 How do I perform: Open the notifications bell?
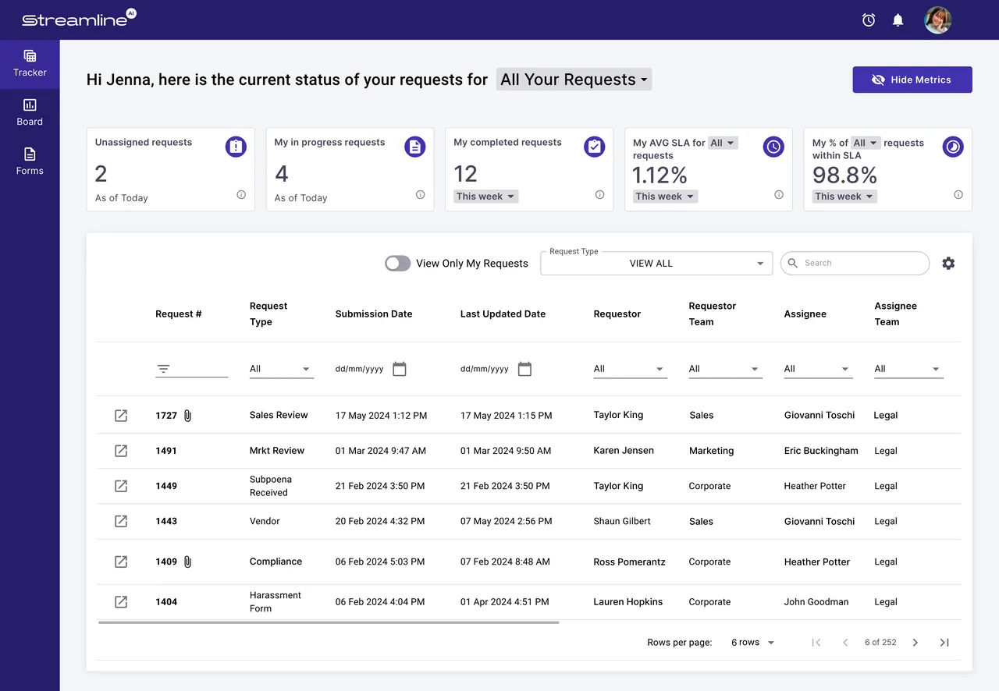(x=898, y=20)
